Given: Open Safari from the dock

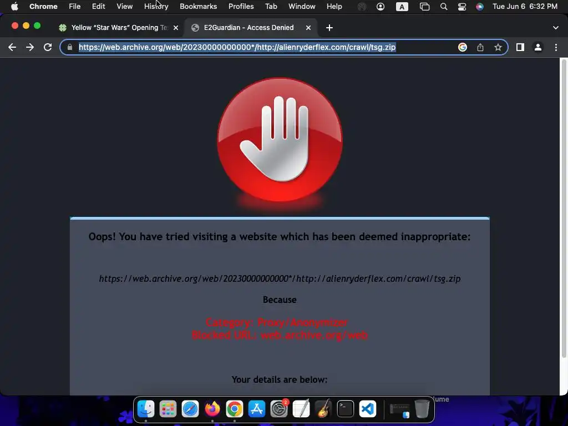Looking at the screenshot, I should click(x=190, y=409).
